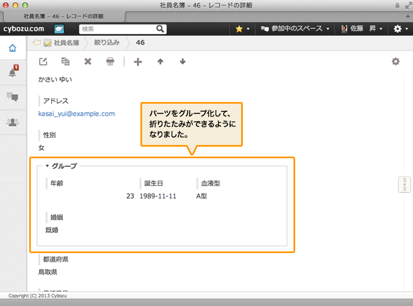This screenshot has width=413, height=306.
Task: Click 社員名簿 in the breadcrumb
Action: coord(66,42)
